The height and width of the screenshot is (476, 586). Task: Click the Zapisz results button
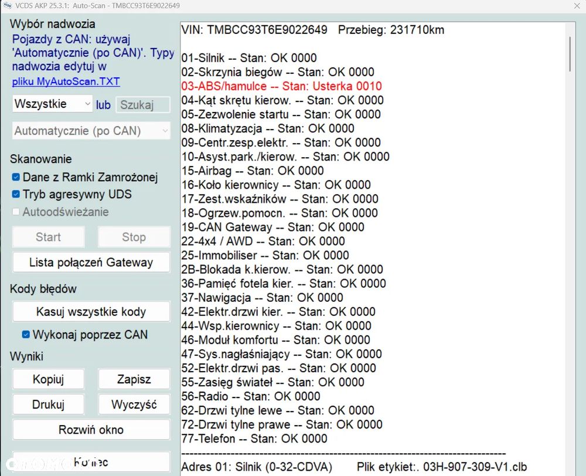[134, 379]
